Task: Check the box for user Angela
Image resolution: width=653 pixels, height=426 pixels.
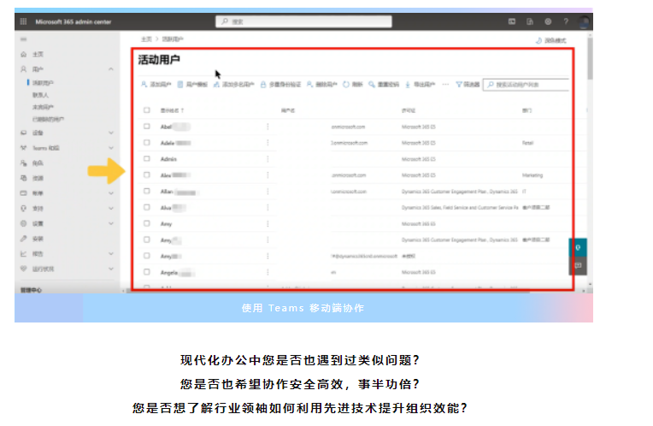Action: coord(147,272)
